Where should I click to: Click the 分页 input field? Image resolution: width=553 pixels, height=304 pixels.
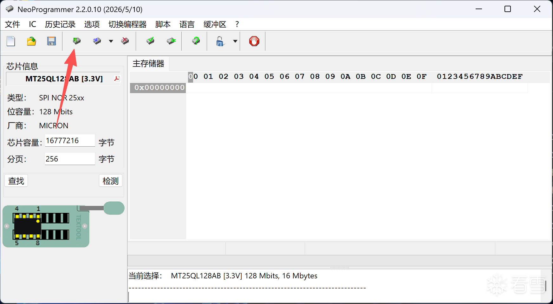click(x=70, y=159)
